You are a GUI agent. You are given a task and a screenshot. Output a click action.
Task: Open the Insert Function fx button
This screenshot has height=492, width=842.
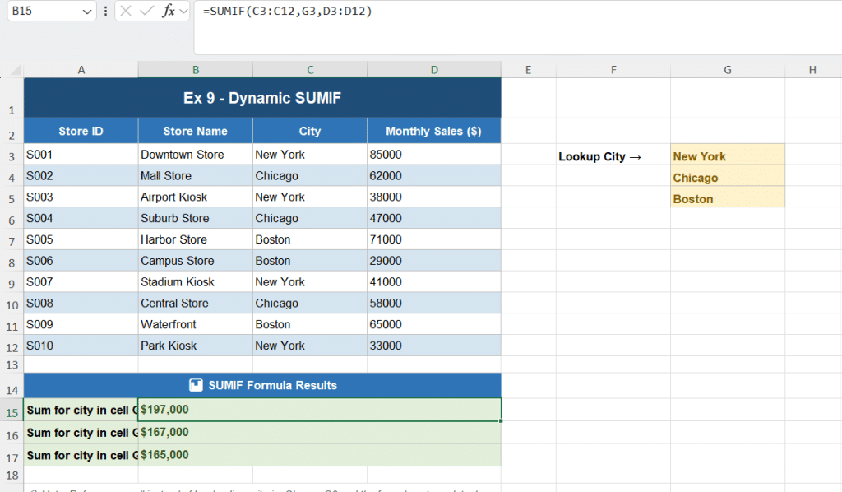pyautogui.click(x=168, y=12)
